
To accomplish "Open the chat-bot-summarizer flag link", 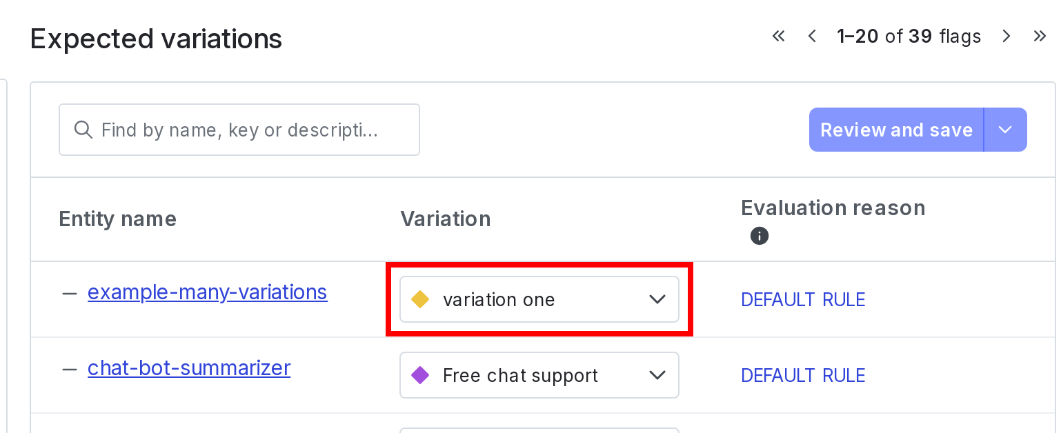I will tap(189, 368).
